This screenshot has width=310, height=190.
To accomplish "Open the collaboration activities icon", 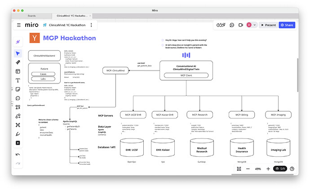I will [x=221, y=25].
